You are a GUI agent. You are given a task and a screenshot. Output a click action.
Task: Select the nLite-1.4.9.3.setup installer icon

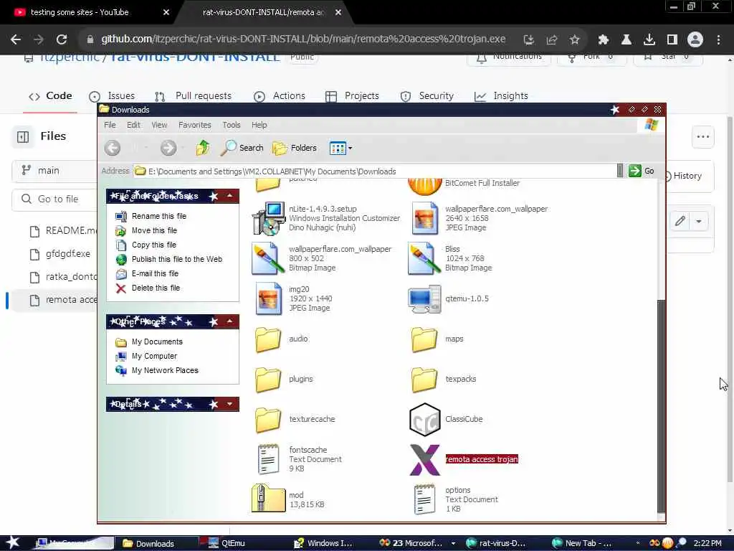point(268,218)
